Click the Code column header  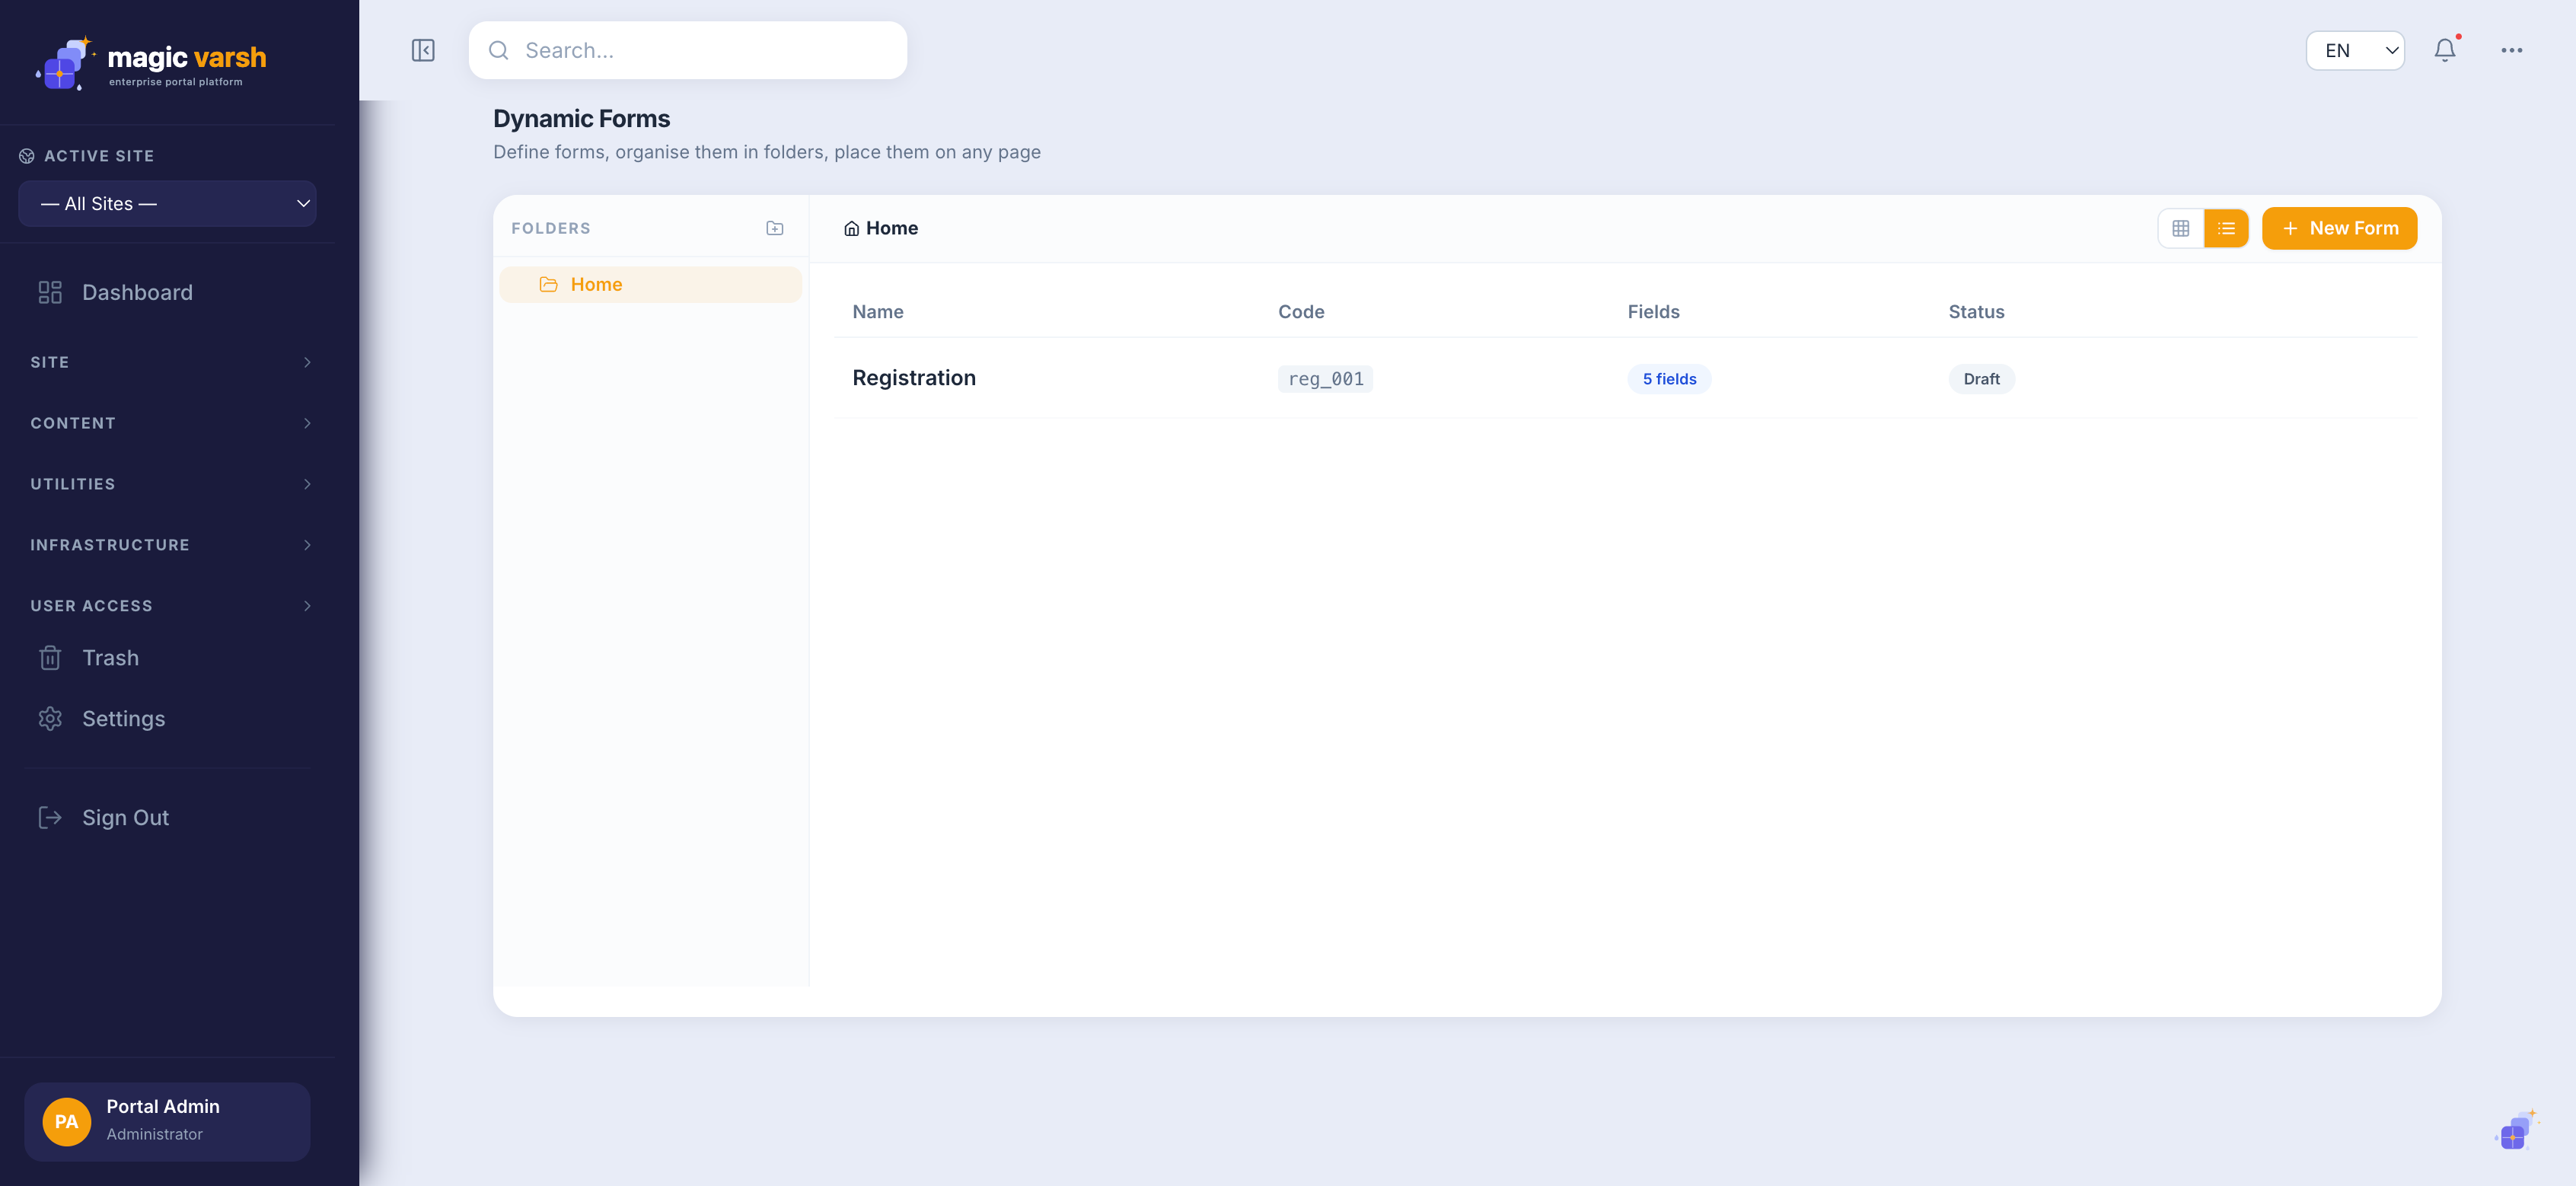pos(1301,312)
